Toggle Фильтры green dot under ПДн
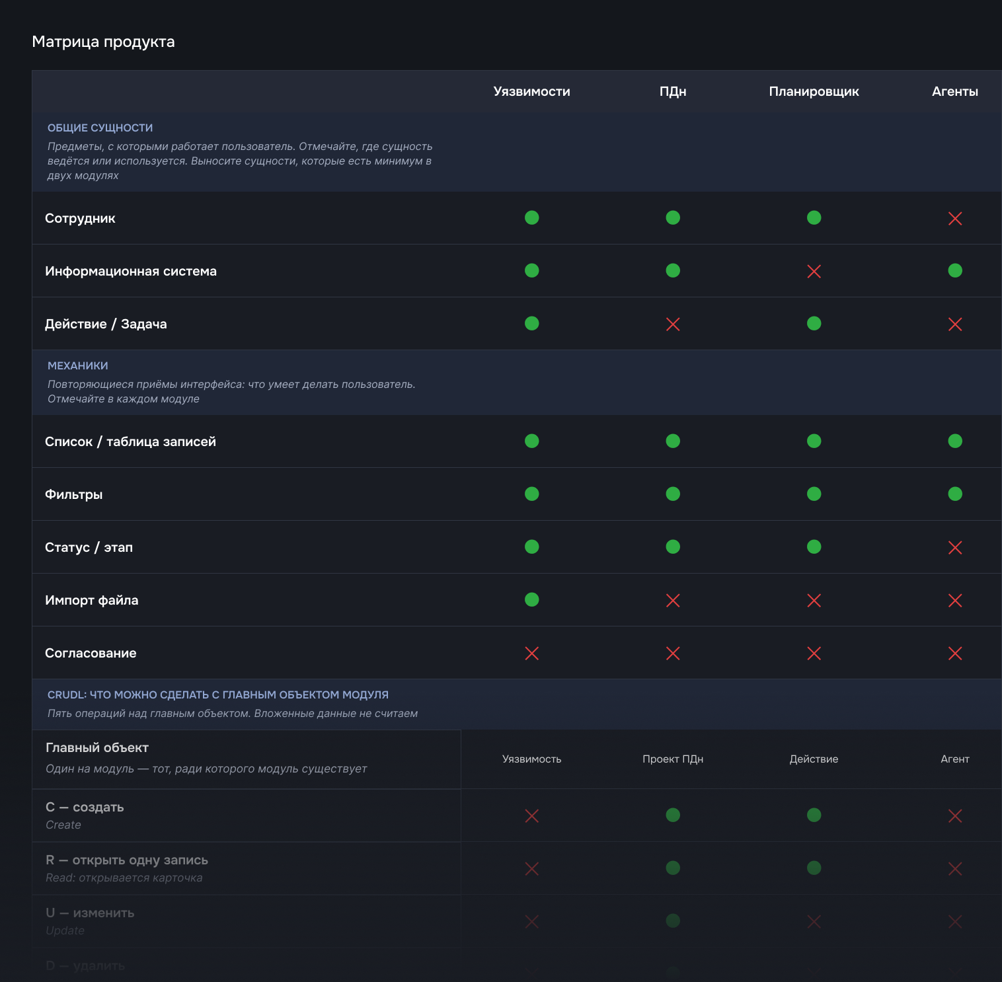The height and width of the screenshot is (982, 1002). coord(673,494)
